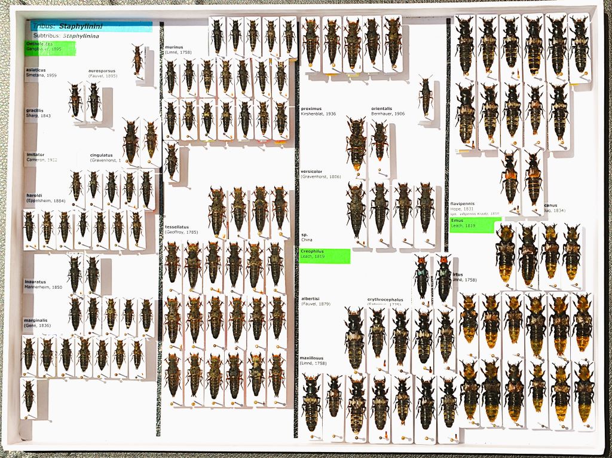Select the marginalis (Gené, 1836) label
This screenshot has width=612, height=458.
36,322
